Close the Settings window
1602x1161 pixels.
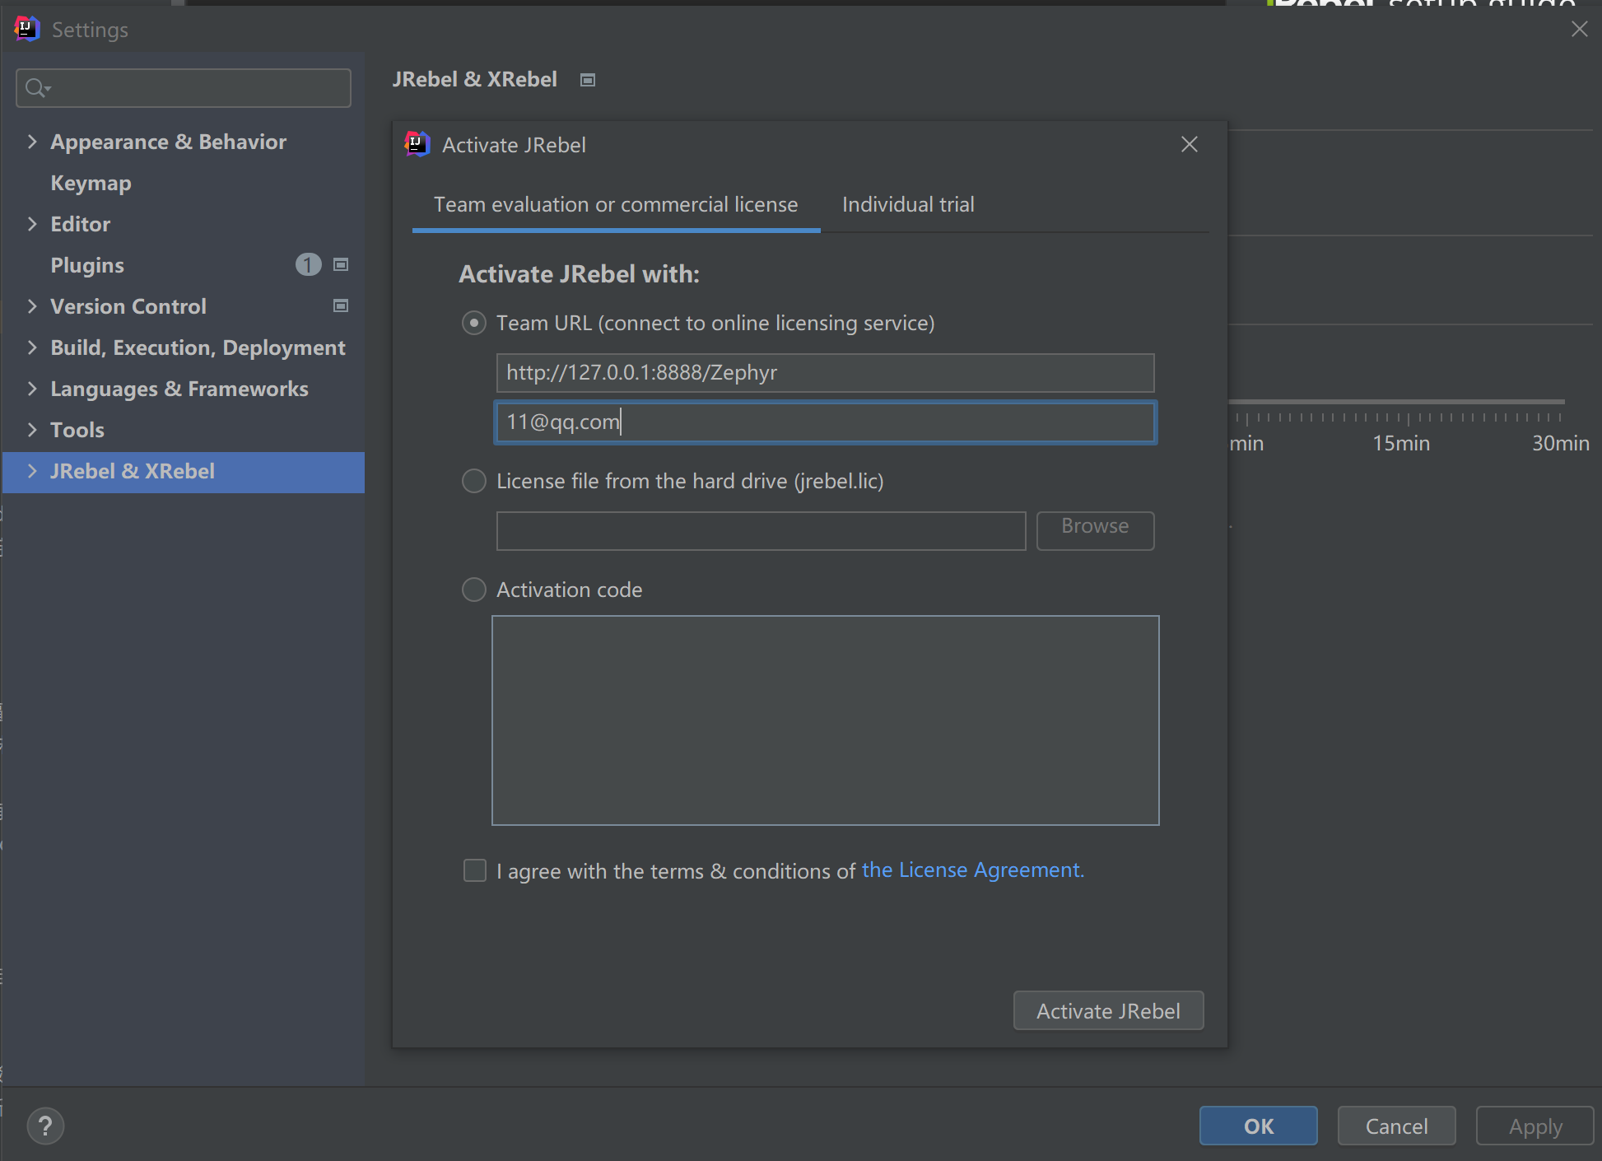pyautogui.click(x=1579, y=29)
